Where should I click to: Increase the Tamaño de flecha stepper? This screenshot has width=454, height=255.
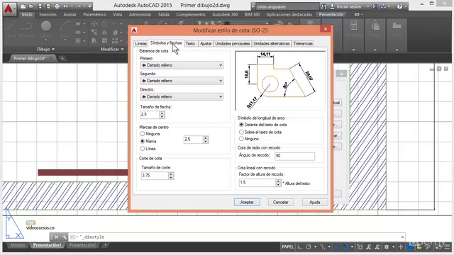tap(162, 113)
